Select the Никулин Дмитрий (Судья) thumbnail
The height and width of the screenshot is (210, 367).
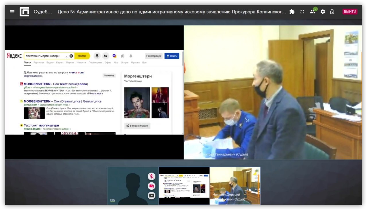[235, 186]
